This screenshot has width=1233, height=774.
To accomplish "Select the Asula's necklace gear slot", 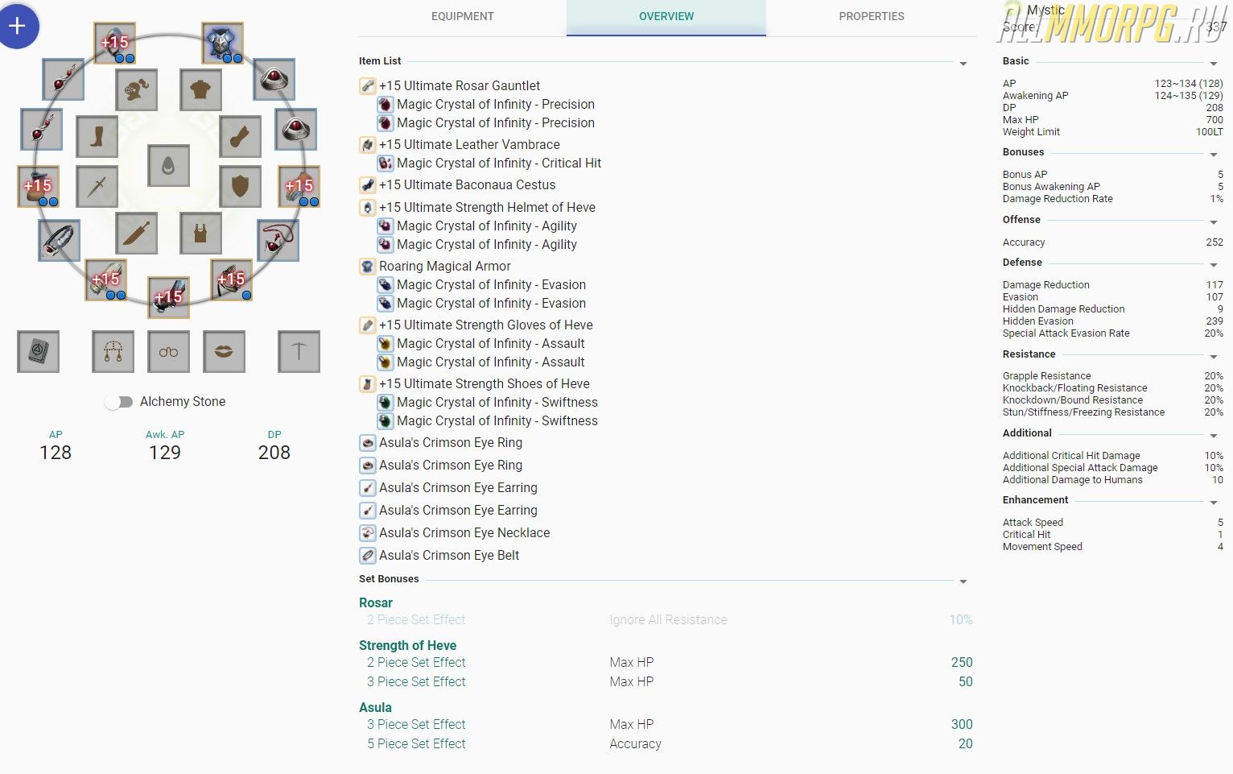I will [278, 240].
